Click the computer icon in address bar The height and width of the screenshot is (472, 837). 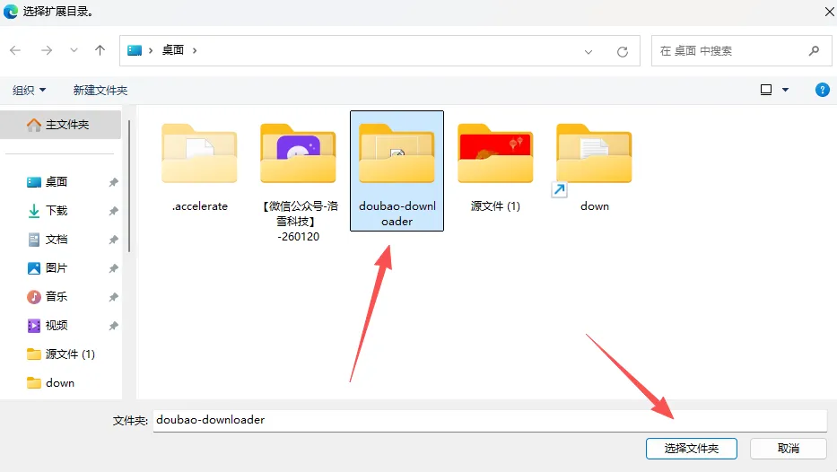point(135,50)
